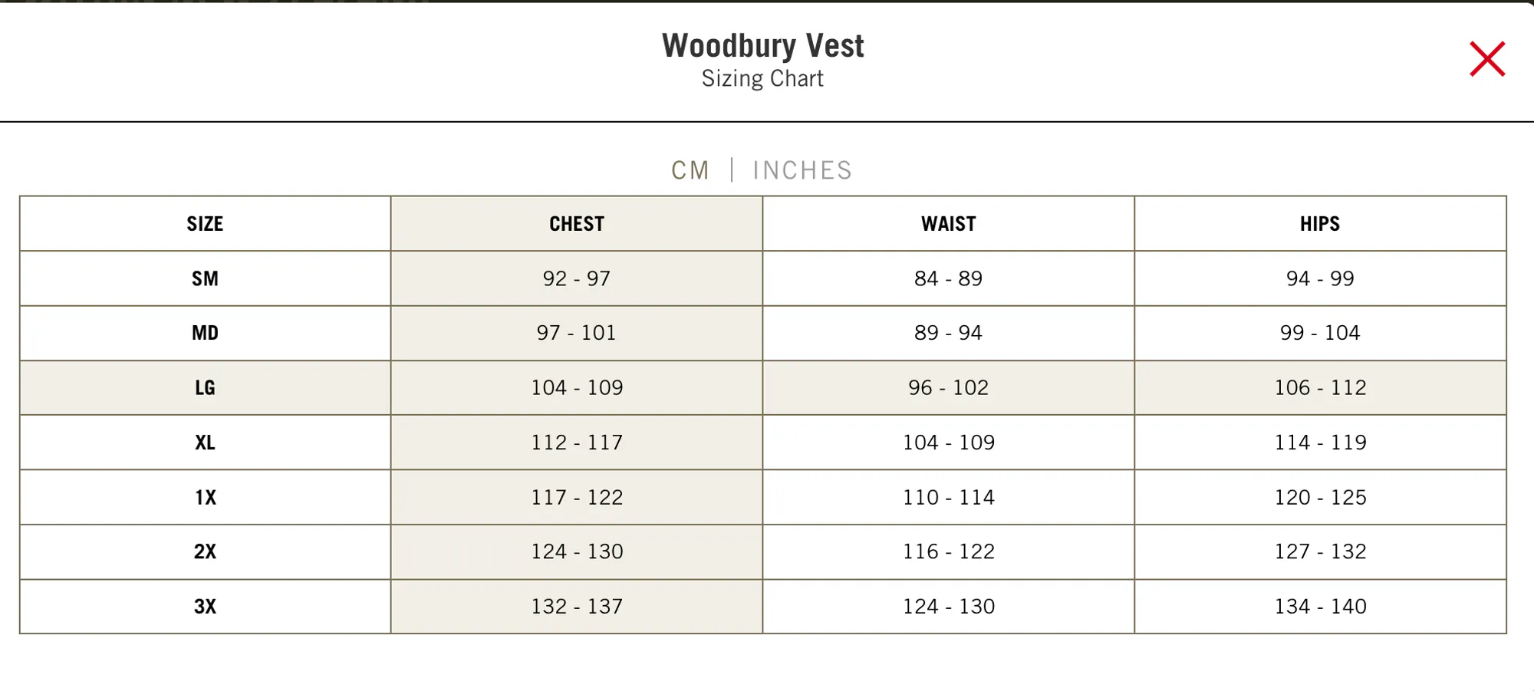Image resolution: width=1534 pixels, height=691 pixels.
Task: Click the SIZE column header
Action: pyautogui.click(x=205, y=224)
